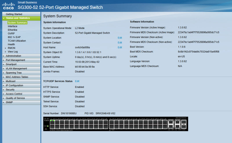Select host name value switch0a009a
232x143 pixels.
coord(82,47)
